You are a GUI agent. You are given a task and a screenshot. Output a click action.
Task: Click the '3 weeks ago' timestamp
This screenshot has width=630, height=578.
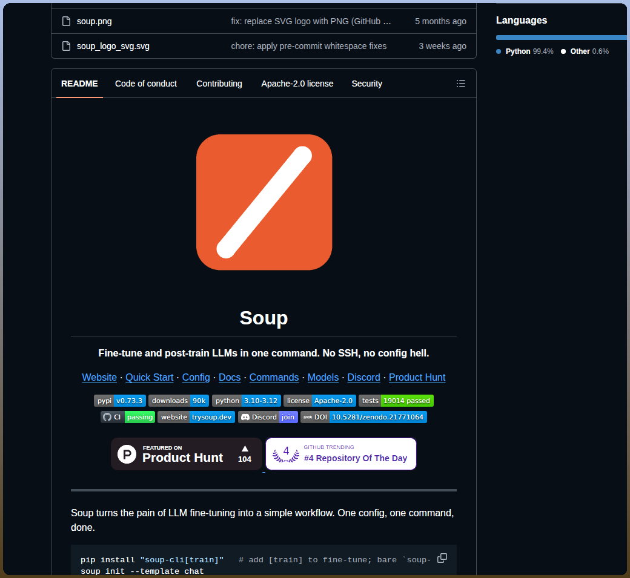tap(442, 46)
